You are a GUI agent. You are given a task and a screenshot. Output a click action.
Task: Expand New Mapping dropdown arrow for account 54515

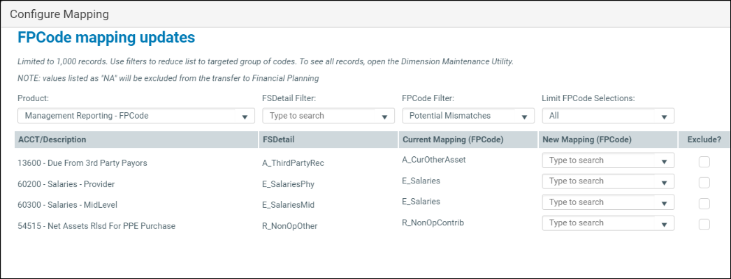coord(664,224)
